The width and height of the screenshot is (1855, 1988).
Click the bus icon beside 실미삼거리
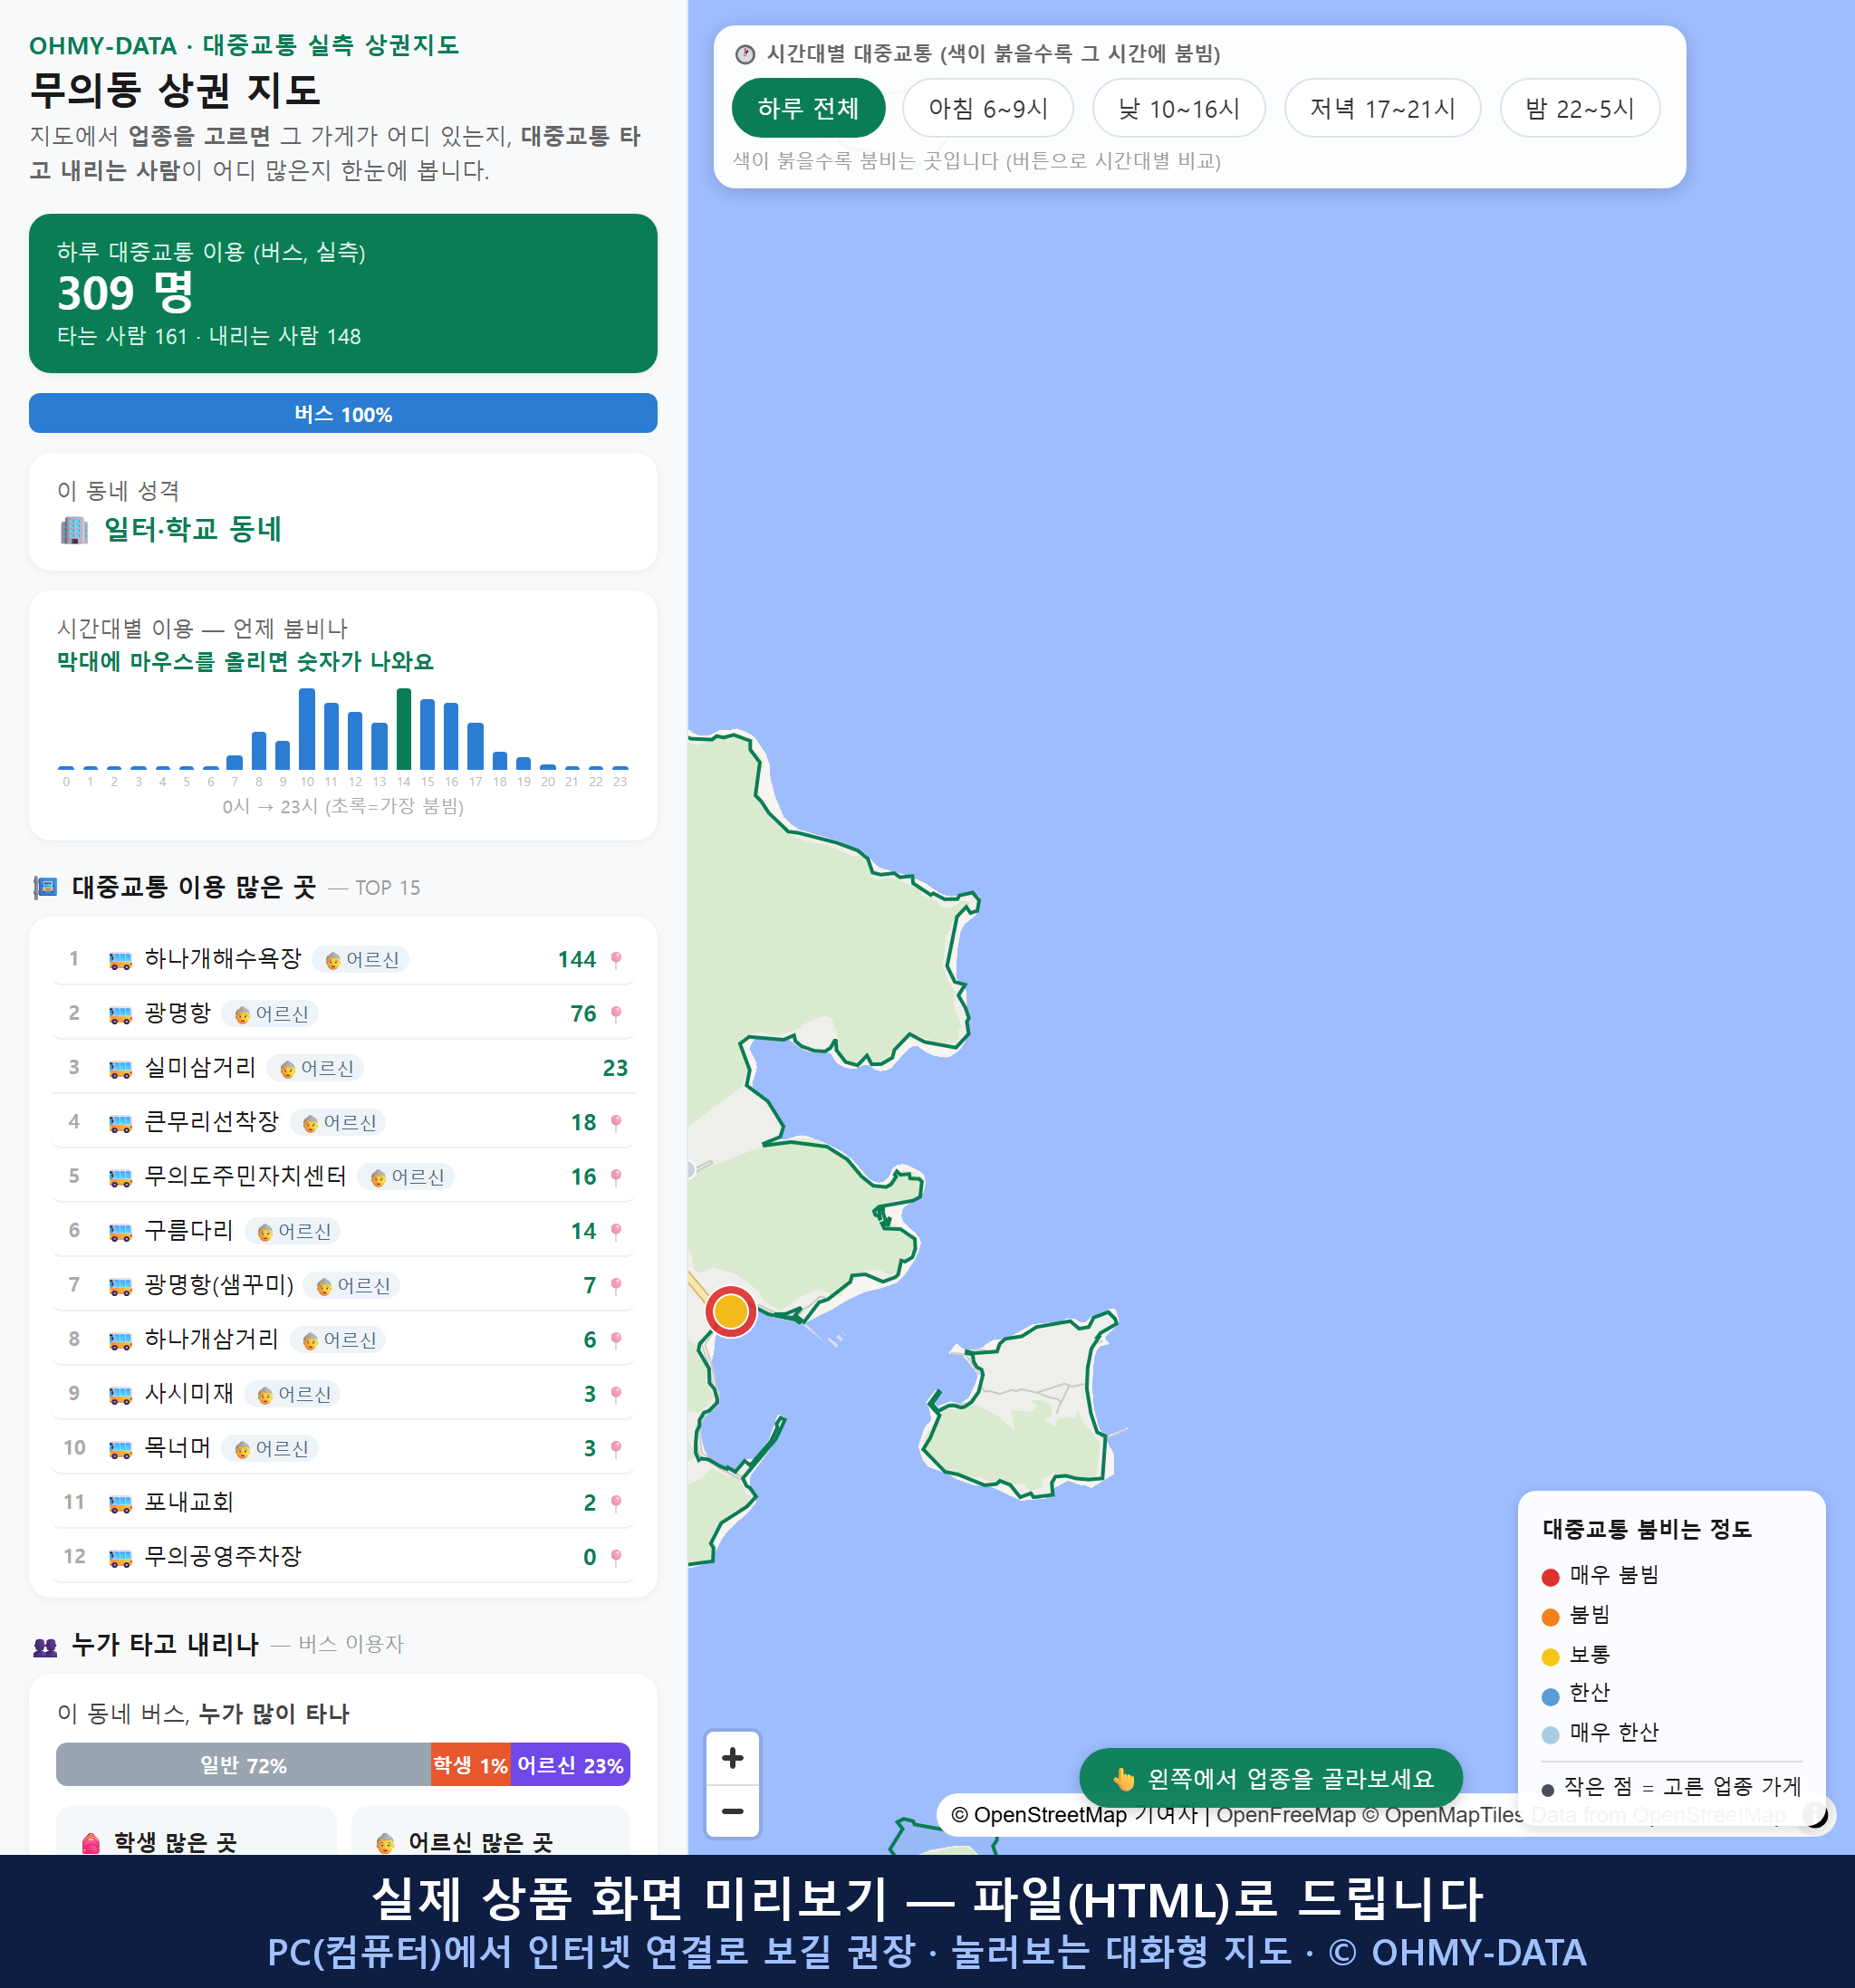(120, 1070)
